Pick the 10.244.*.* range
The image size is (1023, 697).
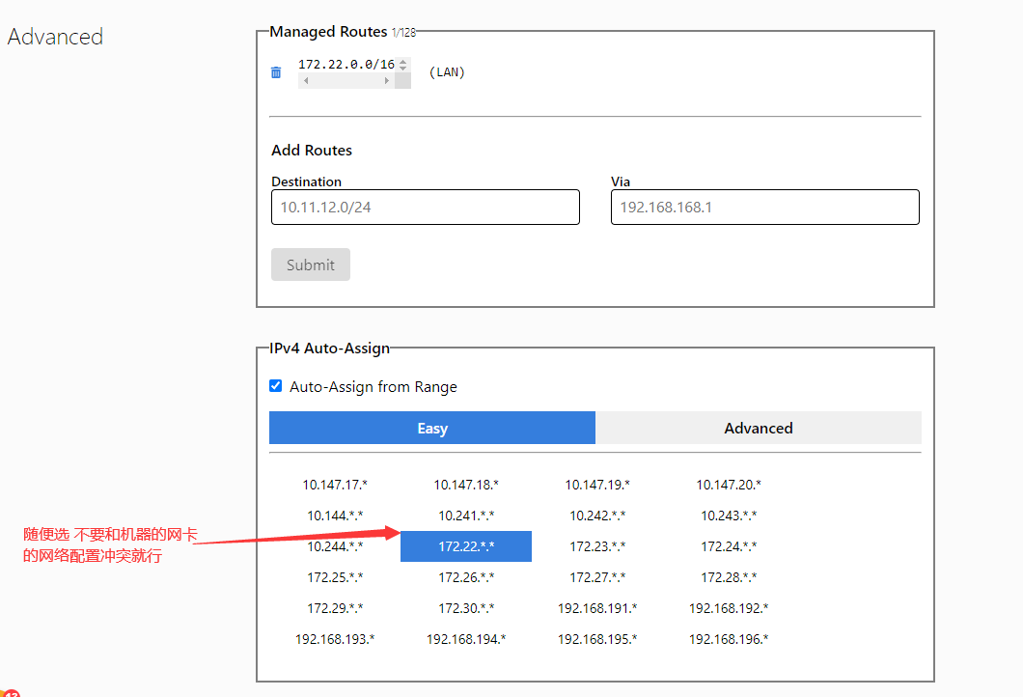pyautogui.click(x=335, y=546)
